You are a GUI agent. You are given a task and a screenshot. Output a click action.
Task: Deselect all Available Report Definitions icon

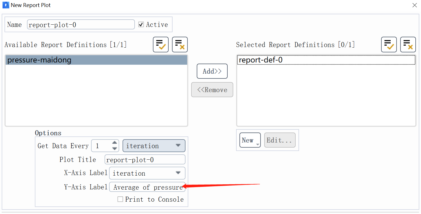[x=180, y=45]
